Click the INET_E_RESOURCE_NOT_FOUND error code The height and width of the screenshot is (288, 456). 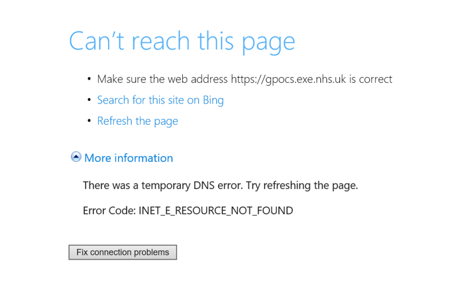(216, 210)
